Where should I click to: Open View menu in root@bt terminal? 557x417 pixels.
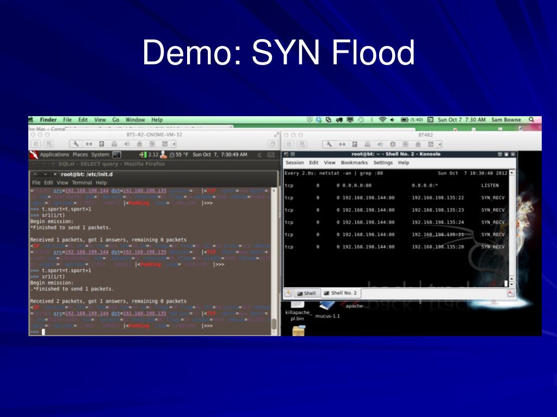62,182
